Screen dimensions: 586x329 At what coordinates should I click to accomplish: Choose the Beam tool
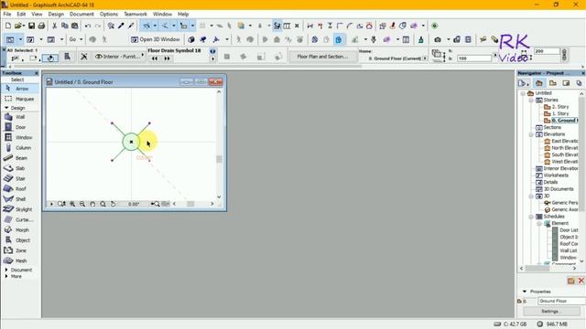pos(20,158)
